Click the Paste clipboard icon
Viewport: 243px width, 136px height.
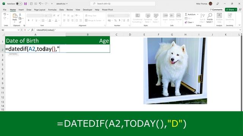[15, 16]
